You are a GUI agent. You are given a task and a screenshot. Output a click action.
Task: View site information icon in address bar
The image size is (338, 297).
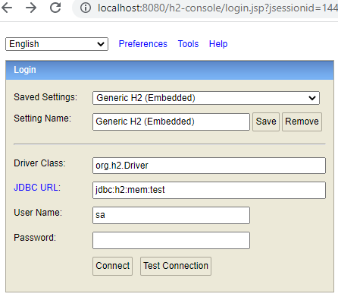(86, 8)
